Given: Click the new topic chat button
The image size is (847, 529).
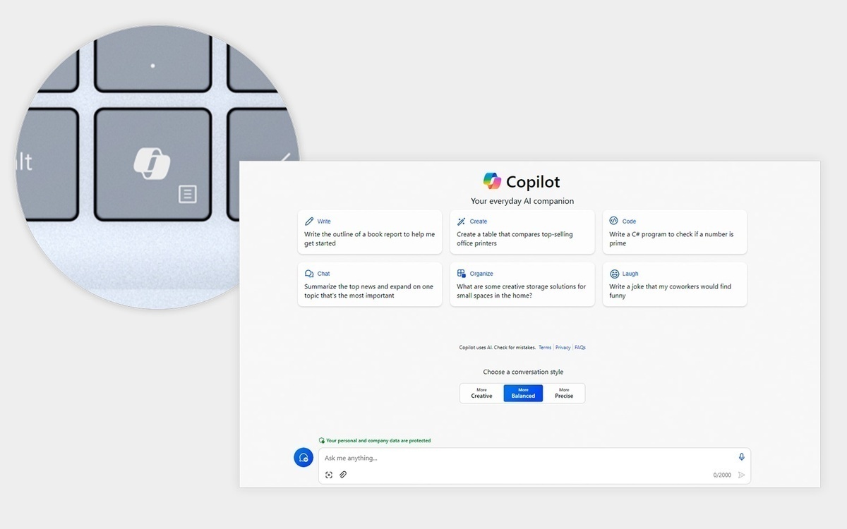Looking at the screenshot, I should (304, 457).
